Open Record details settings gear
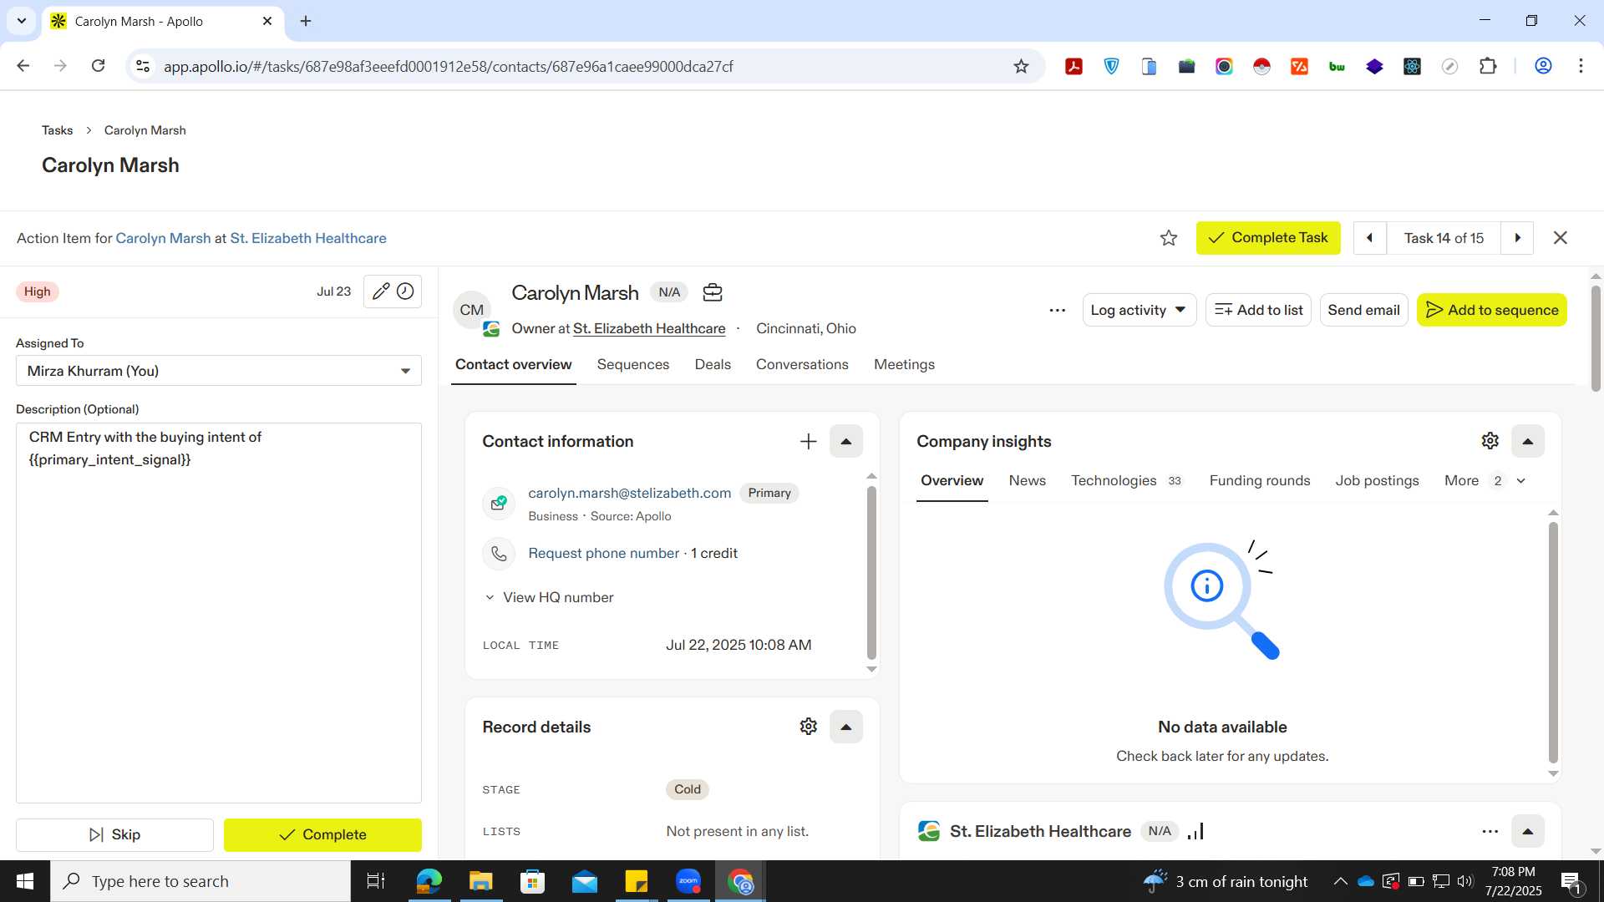This screenshot has height=902, width=1604. (x=808, y=727)
